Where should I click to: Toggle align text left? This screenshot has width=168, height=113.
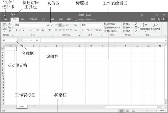[x=56, y=30]
